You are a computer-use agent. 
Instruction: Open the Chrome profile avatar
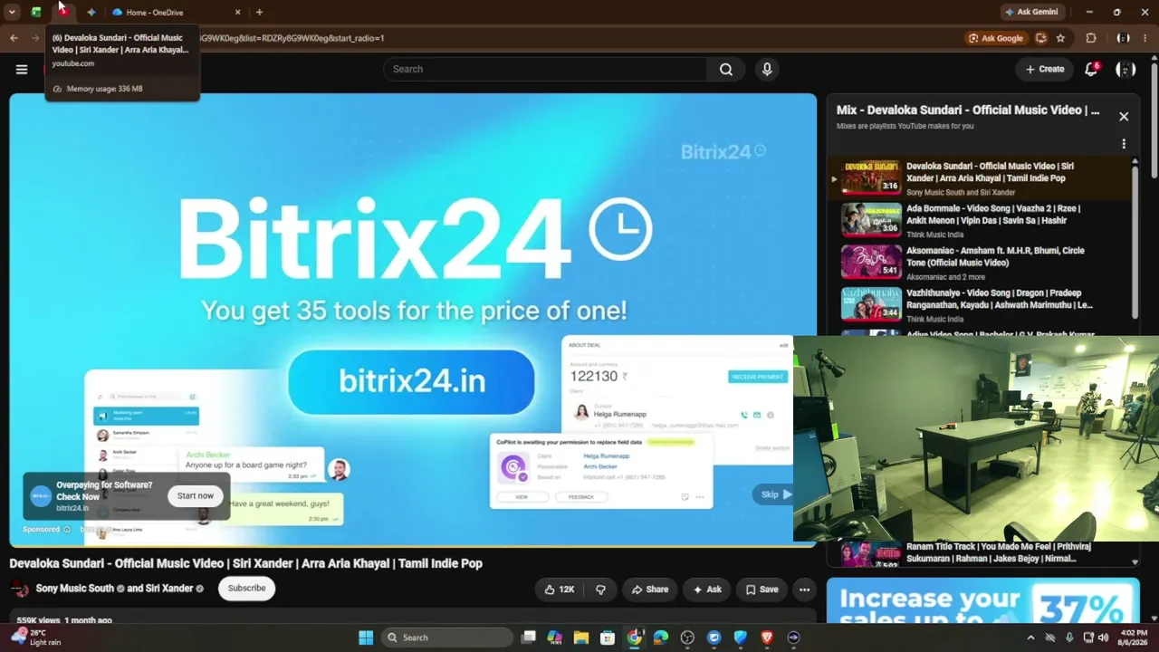(x=1124, y=38)
